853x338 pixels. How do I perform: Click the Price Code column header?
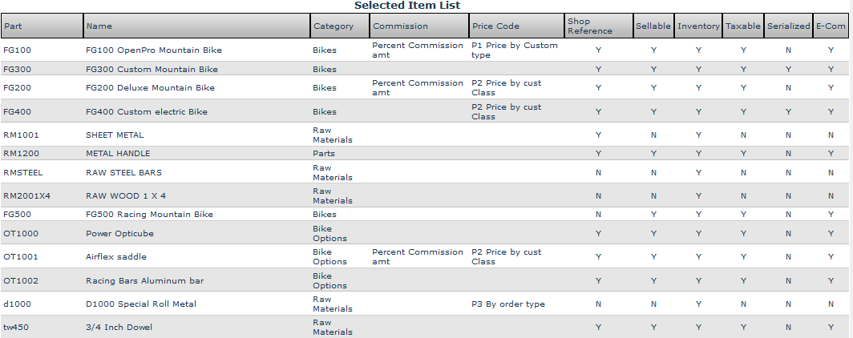click(495, 26)
